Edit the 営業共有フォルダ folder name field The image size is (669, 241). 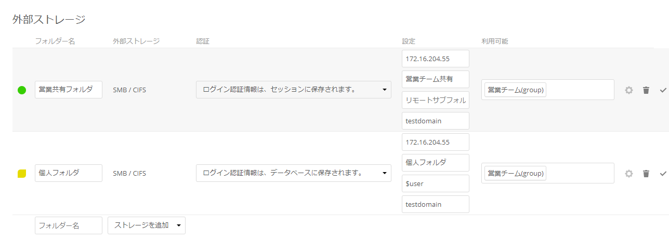tap(69, 90)
